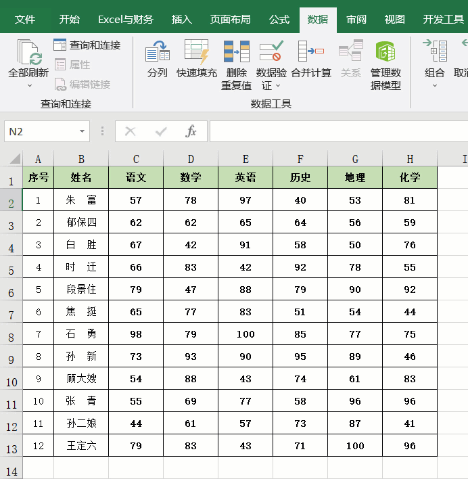Image resolution: width=468 pixels, height=479 pixels.
Task: Select the cell containing 石 勇
Action: pyautogui.click(x=81, y=334)
